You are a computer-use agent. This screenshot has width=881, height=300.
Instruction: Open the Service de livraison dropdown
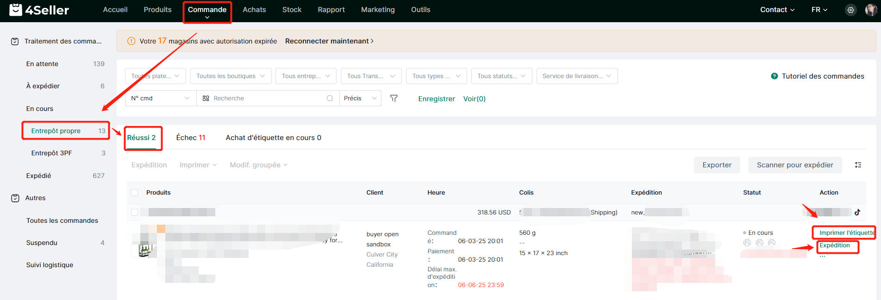pyautogui.click(x=577, y=76)
